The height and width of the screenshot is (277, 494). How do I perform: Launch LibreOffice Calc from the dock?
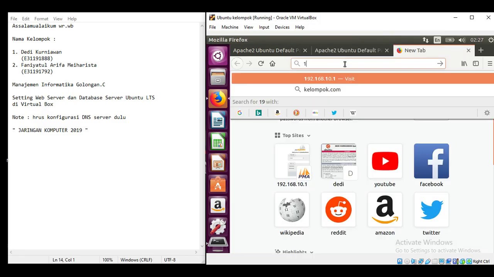pyautogui.click(x=218, y=142)
